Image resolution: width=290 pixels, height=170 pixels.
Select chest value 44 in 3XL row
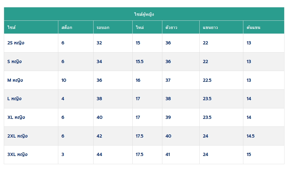coord(99,155)
